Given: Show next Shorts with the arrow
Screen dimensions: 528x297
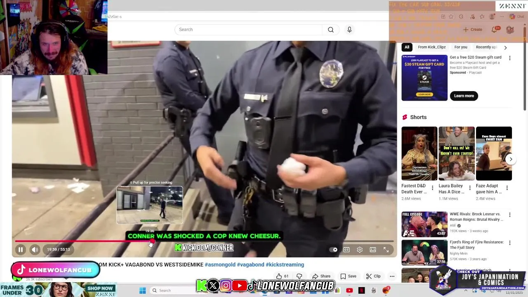Looking at the screenshot, I should (x=511, y=159).
